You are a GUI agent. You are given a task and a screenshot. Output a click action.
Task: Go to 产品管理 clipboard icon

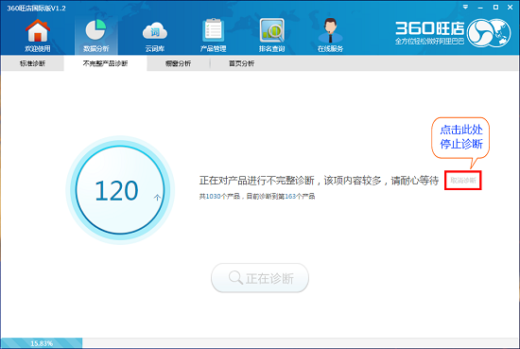pyautogui.click(x=214, y=30)
